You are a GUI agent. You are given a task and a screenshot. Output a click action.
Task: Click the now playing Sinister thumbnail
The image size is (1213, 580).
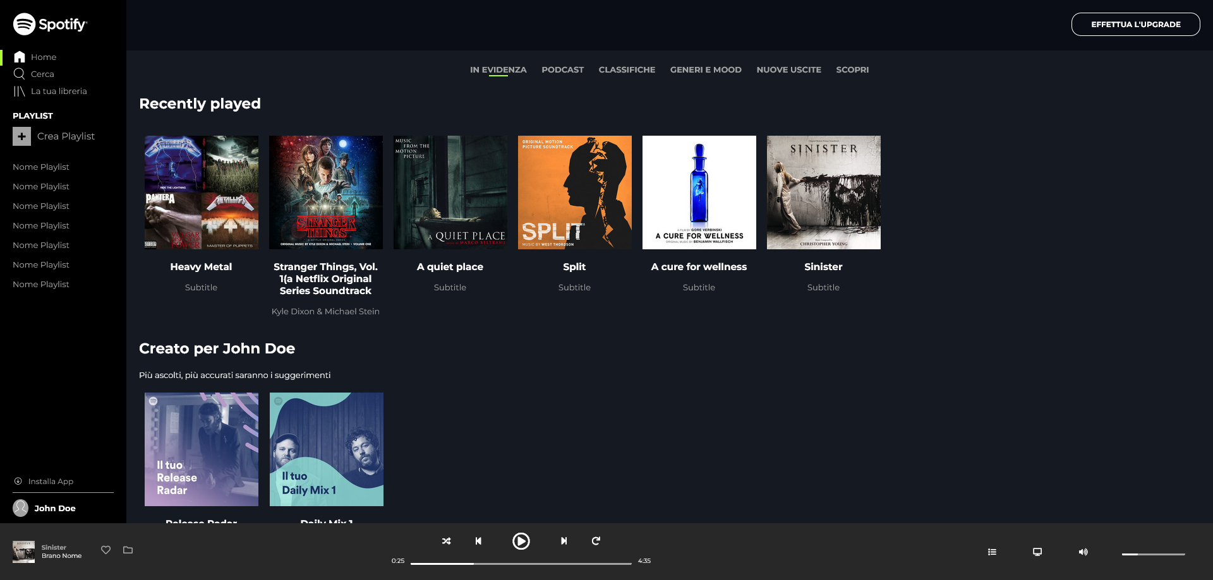click(24, 552)
